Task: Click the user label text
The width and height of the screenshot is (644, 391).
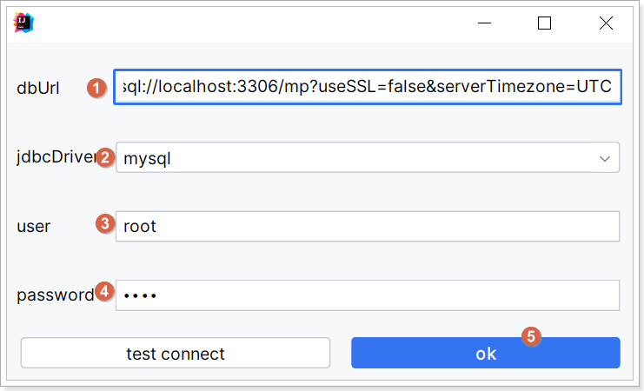Action: (34, 226)
